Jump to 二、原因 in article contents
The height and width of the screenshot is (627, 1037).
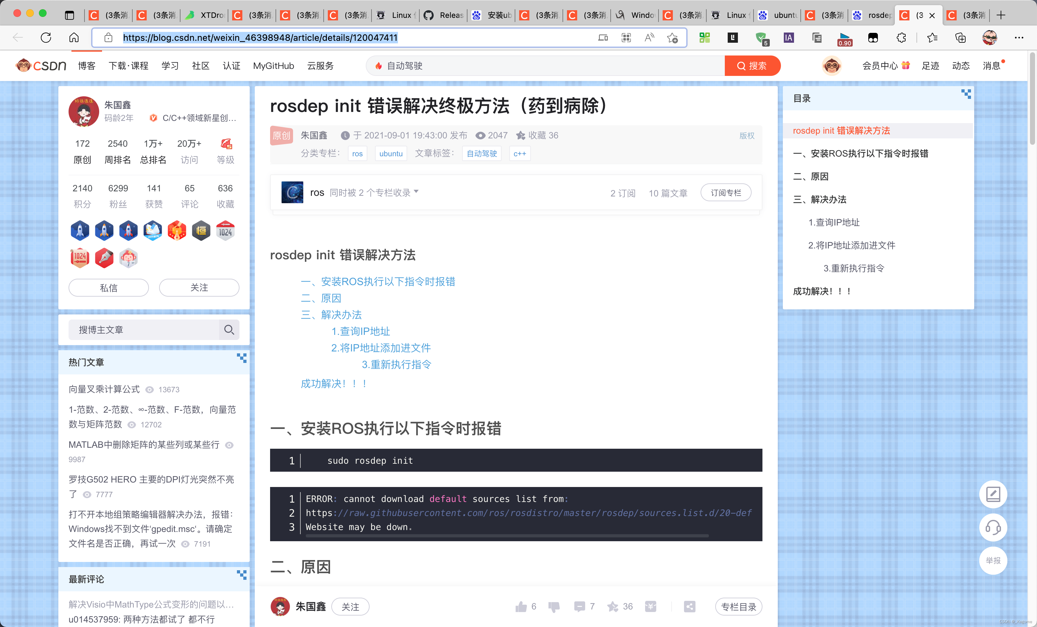point(321,298)
